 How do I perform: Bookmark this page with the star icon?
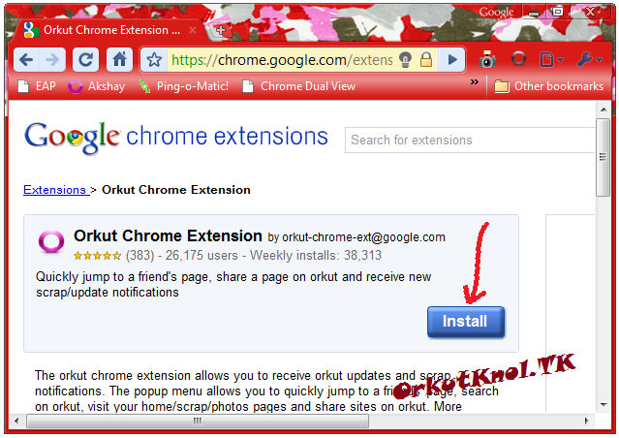click(x=154, y=60)
